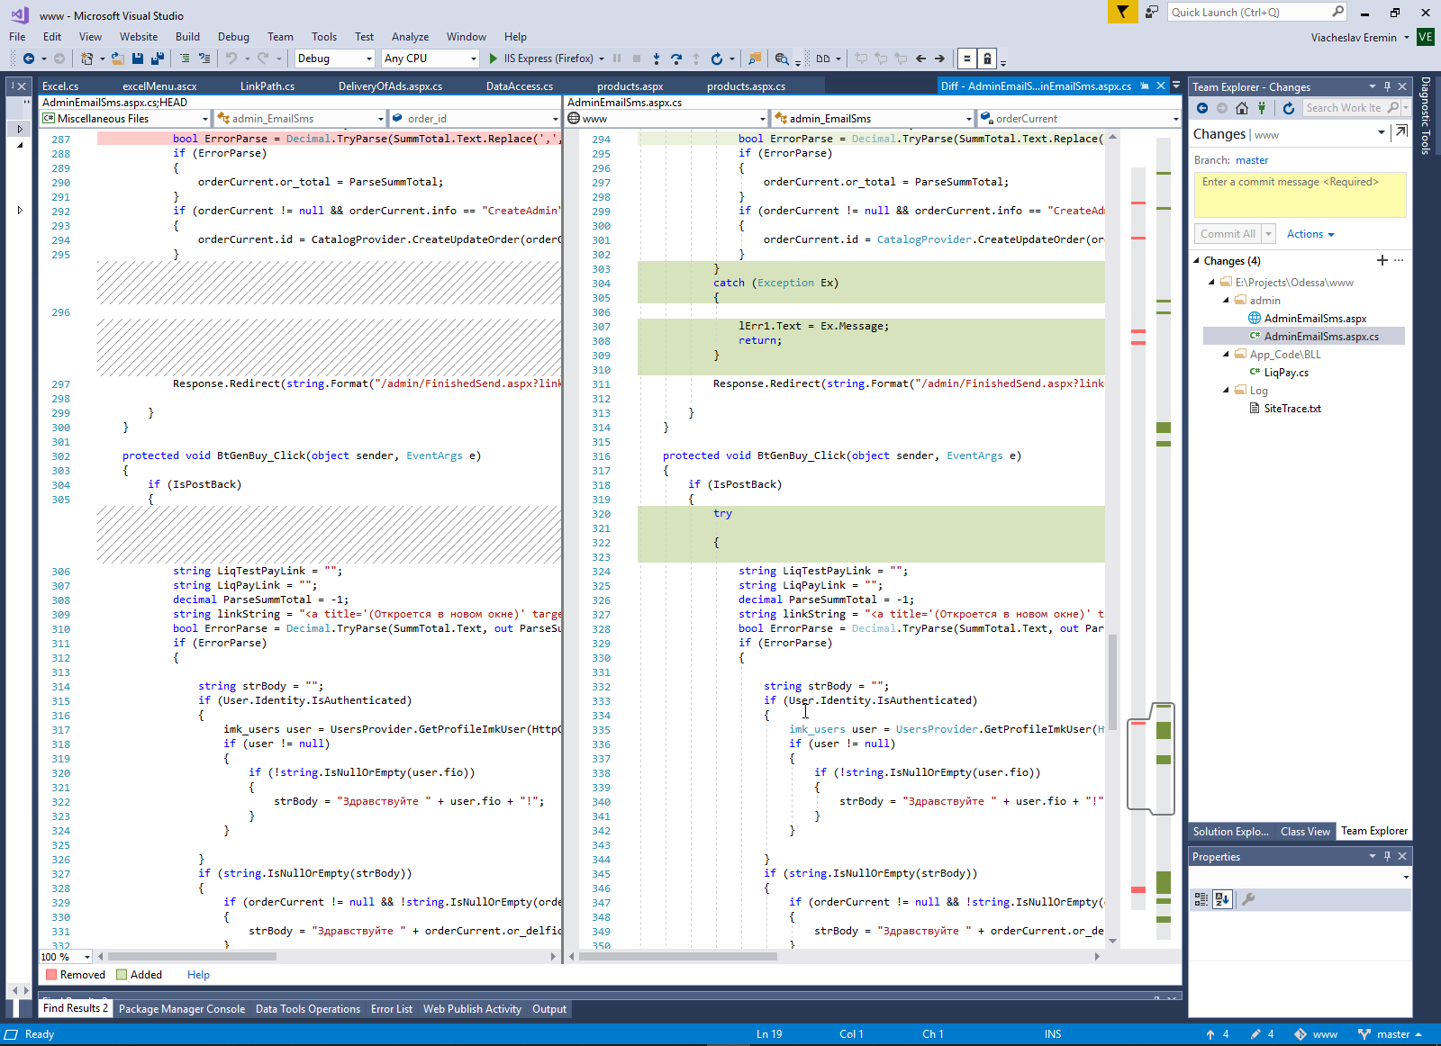
Task: Click the commit message text box
Action: (1300, 194)
